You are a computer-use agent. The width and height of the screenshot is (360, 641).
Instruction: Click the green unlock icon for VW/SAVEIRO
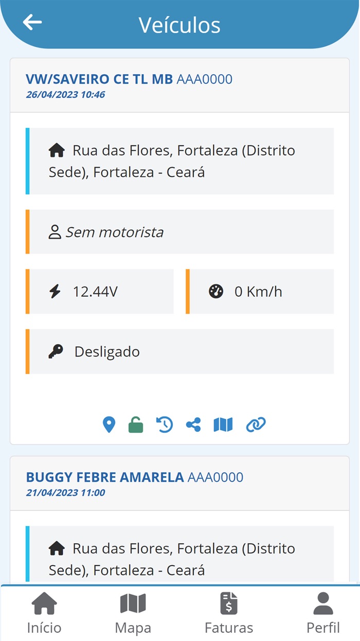tap(136, 425)
